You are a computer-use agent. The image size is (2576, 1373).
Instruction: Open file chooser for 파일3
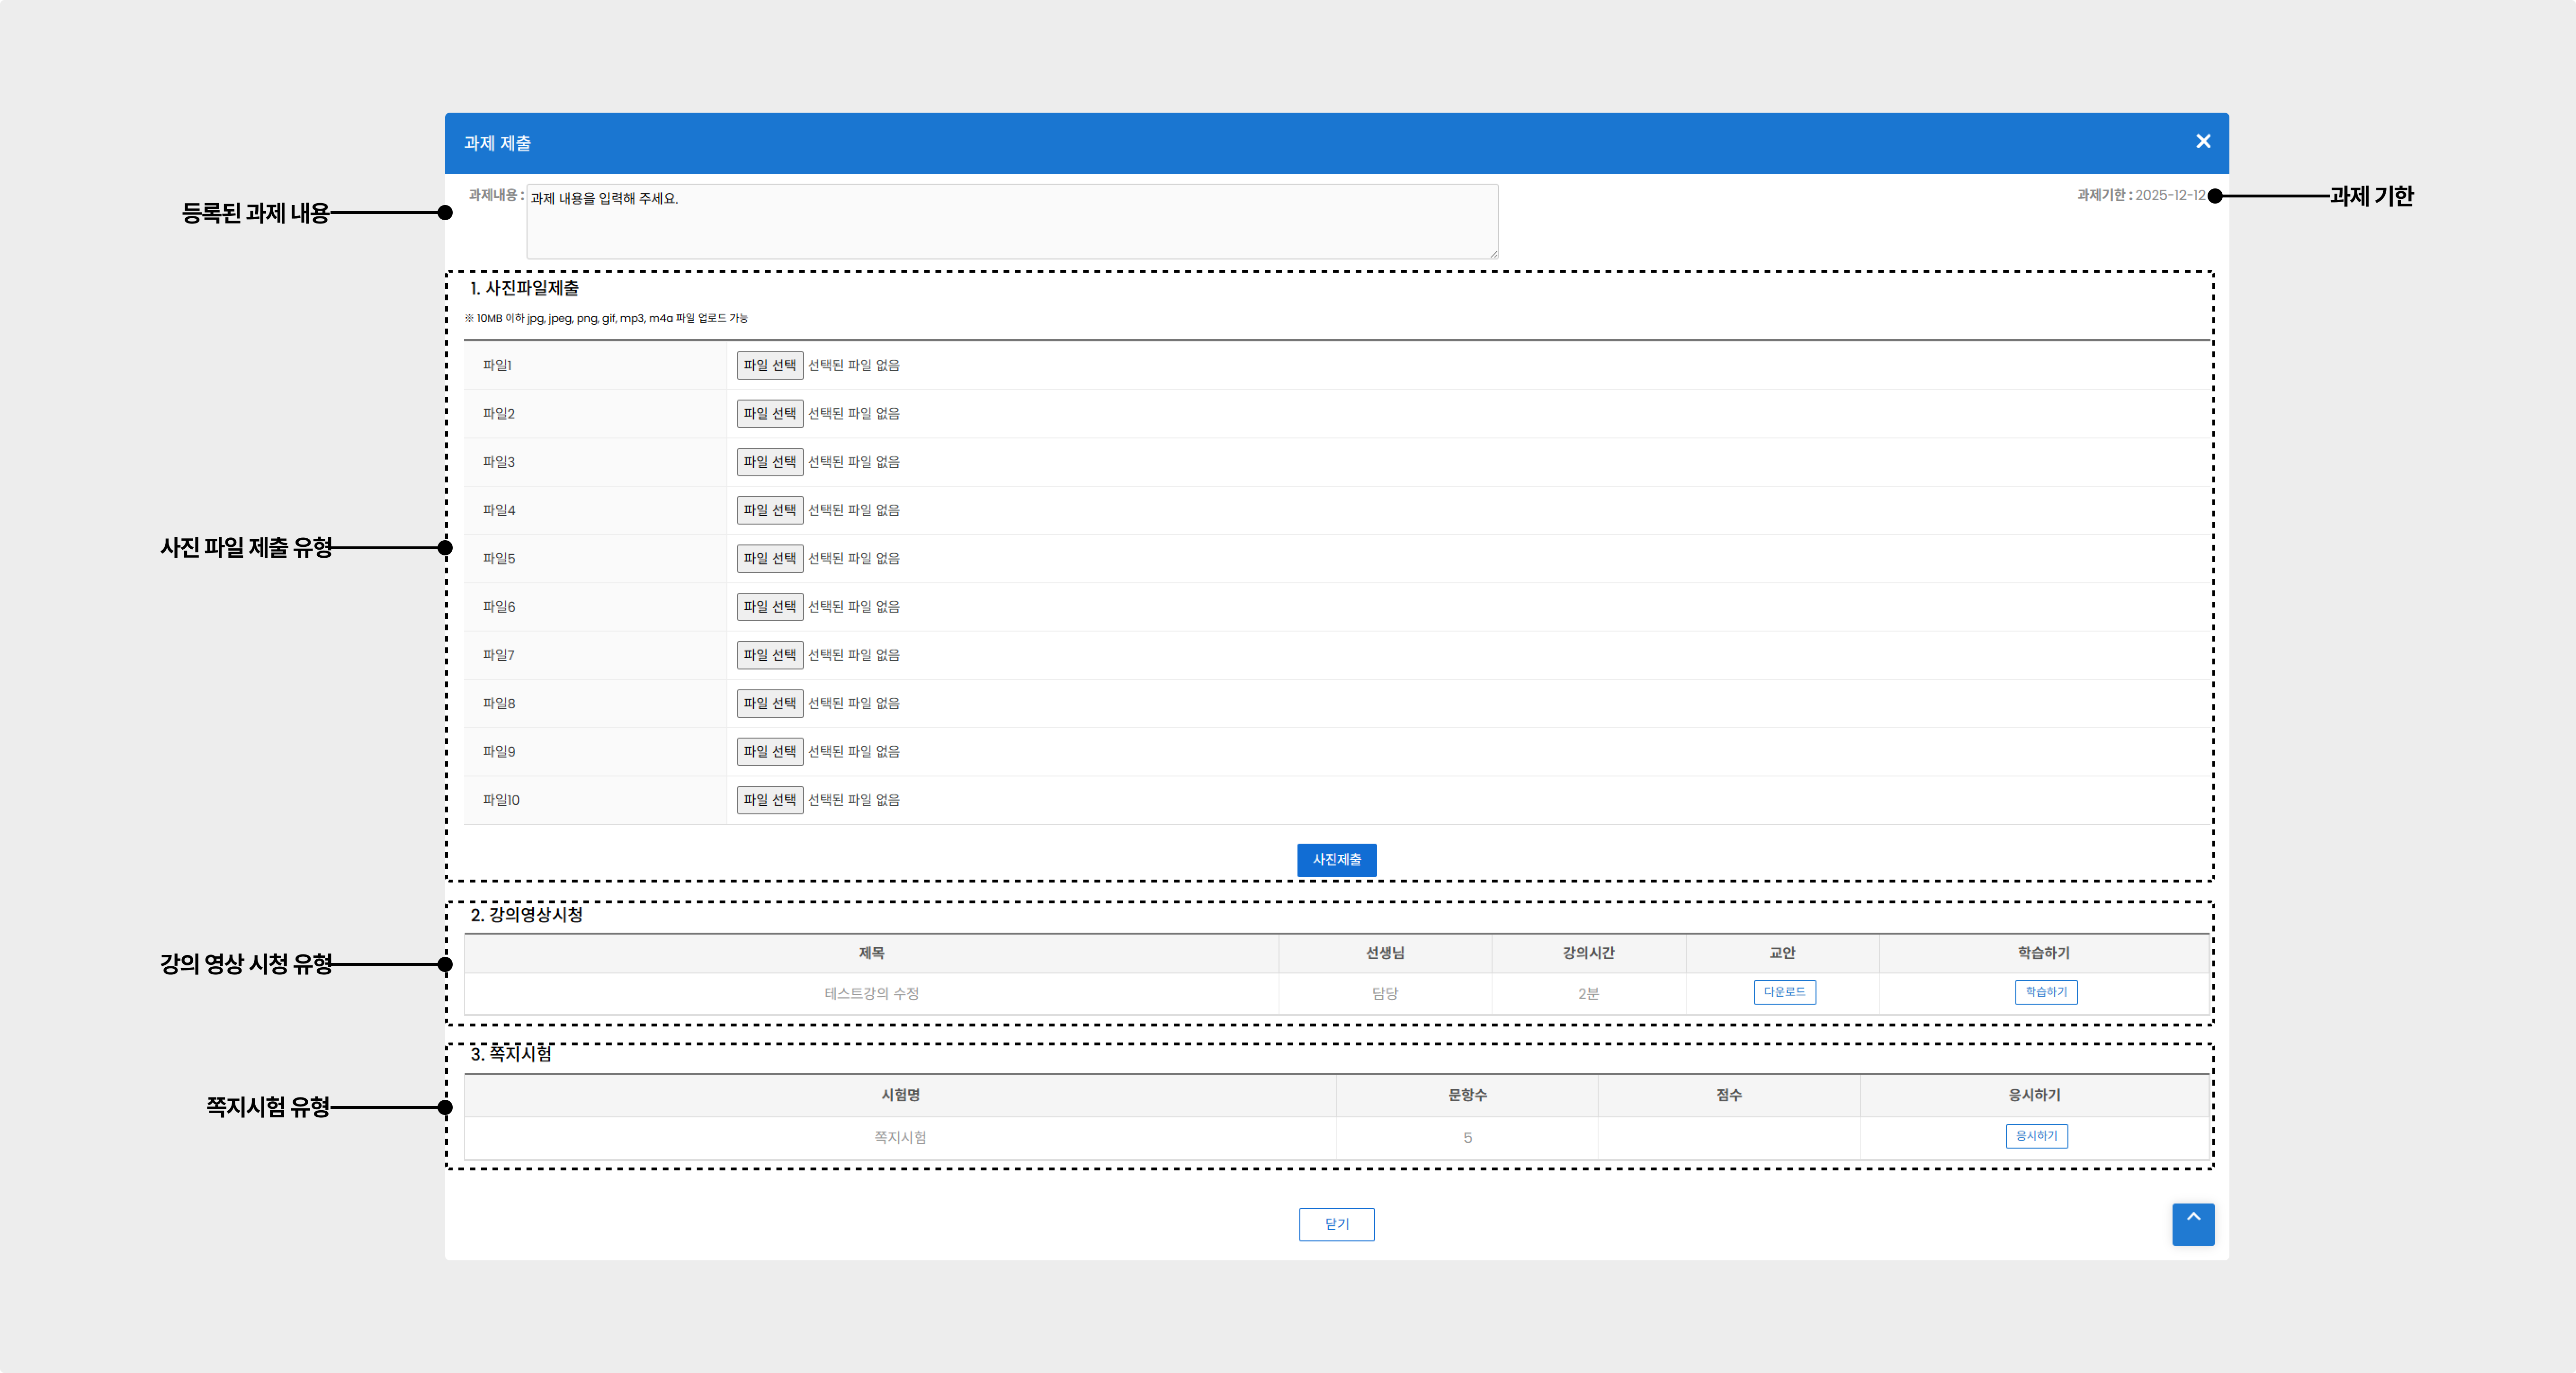(769, 461)
